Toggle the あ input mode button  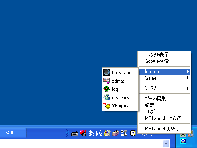tap(91, 133)
